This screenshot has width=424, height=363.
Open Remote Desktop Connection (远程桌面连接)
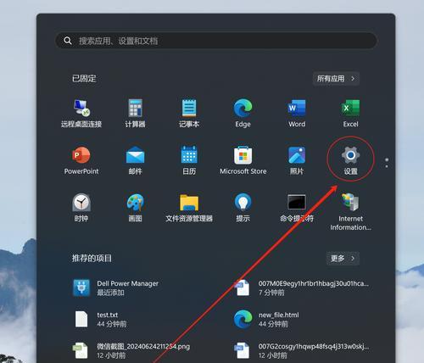coord(81,113)
